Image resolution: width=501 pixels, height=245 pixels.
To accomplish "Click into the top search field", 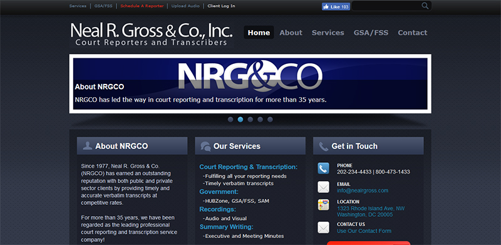I will pyautogui.click(x=386, y=6).
